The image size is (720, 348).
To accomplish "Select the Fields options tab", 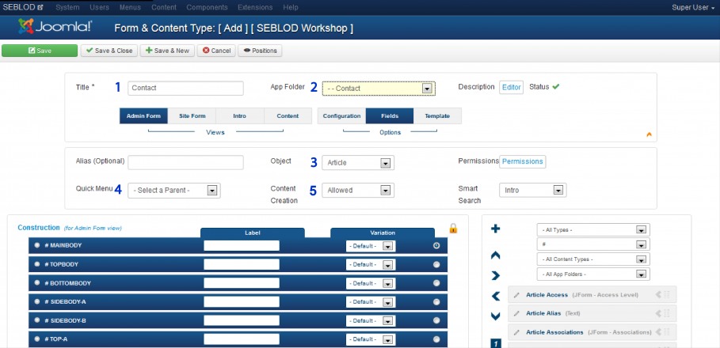I will 390,116.
